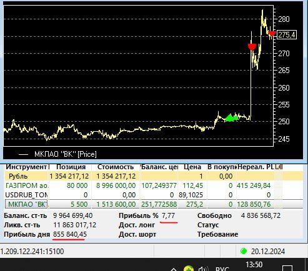Expand the hidden tray icons chevron
This screenshot has height=271, width=308.
pos(174,269)
